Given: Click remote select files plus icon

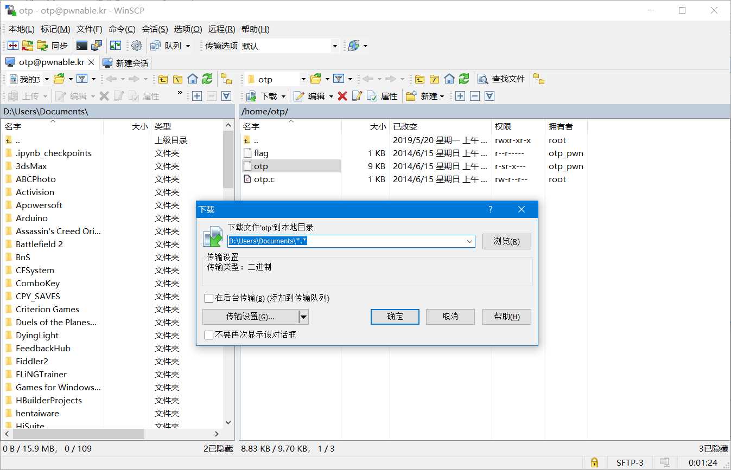Looking at the screenshot, I should click(460, 96).
